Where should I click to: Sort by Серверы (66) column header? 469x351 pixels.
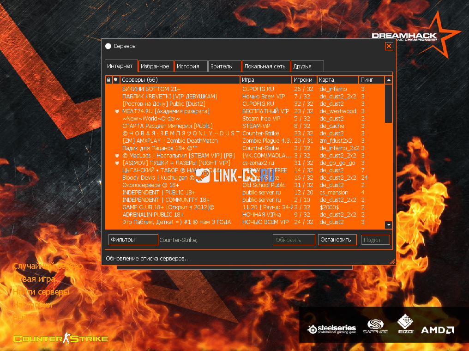coord(180,80)
